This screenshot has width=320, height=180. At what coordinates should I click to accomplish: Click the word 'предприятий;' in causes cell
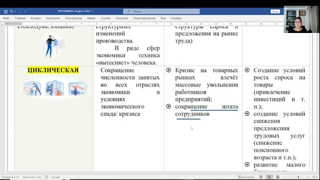193,99
